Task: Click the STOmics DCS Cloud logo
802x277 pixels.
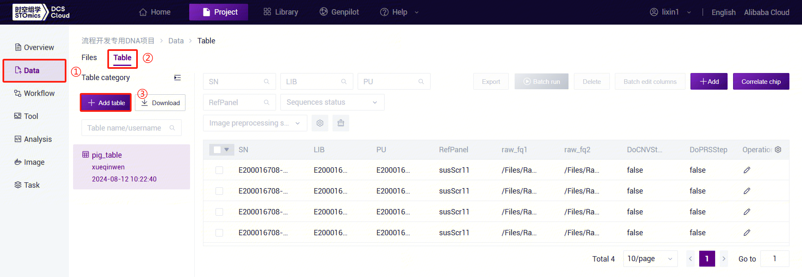Action: click(41, 12)
